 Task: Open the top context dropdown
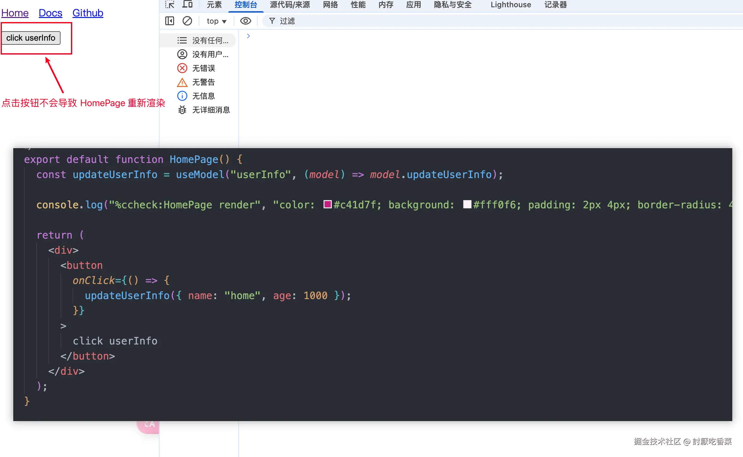pos(216,21)
